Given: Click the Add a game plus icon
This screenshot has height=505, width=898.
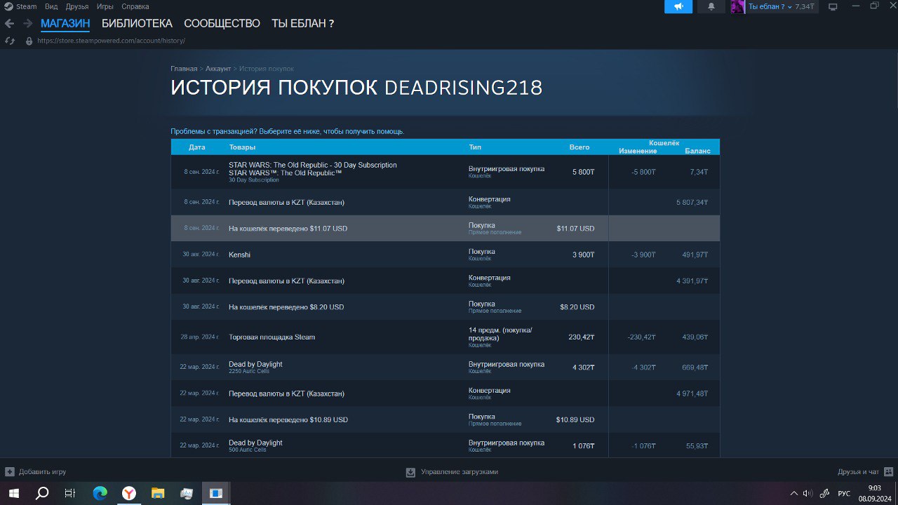Looking at the screenshot, I should tap(10, 471).
